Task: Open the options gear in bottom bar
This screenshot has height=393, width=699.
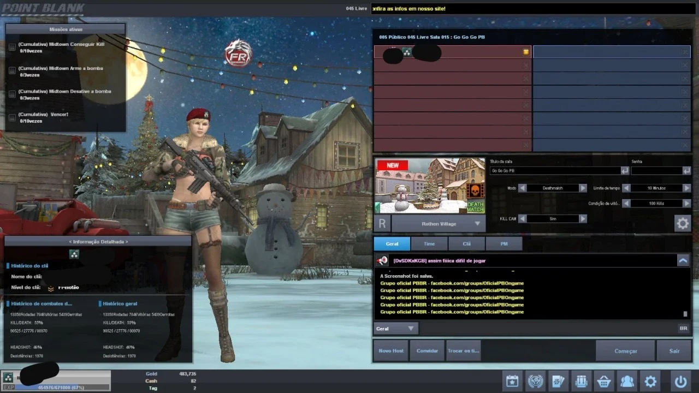Action: 650,381
